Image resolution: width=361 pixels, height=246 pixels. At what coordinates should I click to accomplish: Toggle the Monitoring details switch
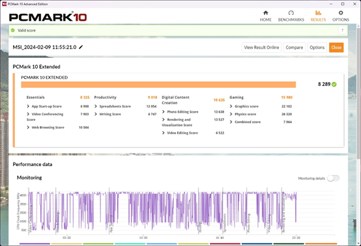pos(333,178)
